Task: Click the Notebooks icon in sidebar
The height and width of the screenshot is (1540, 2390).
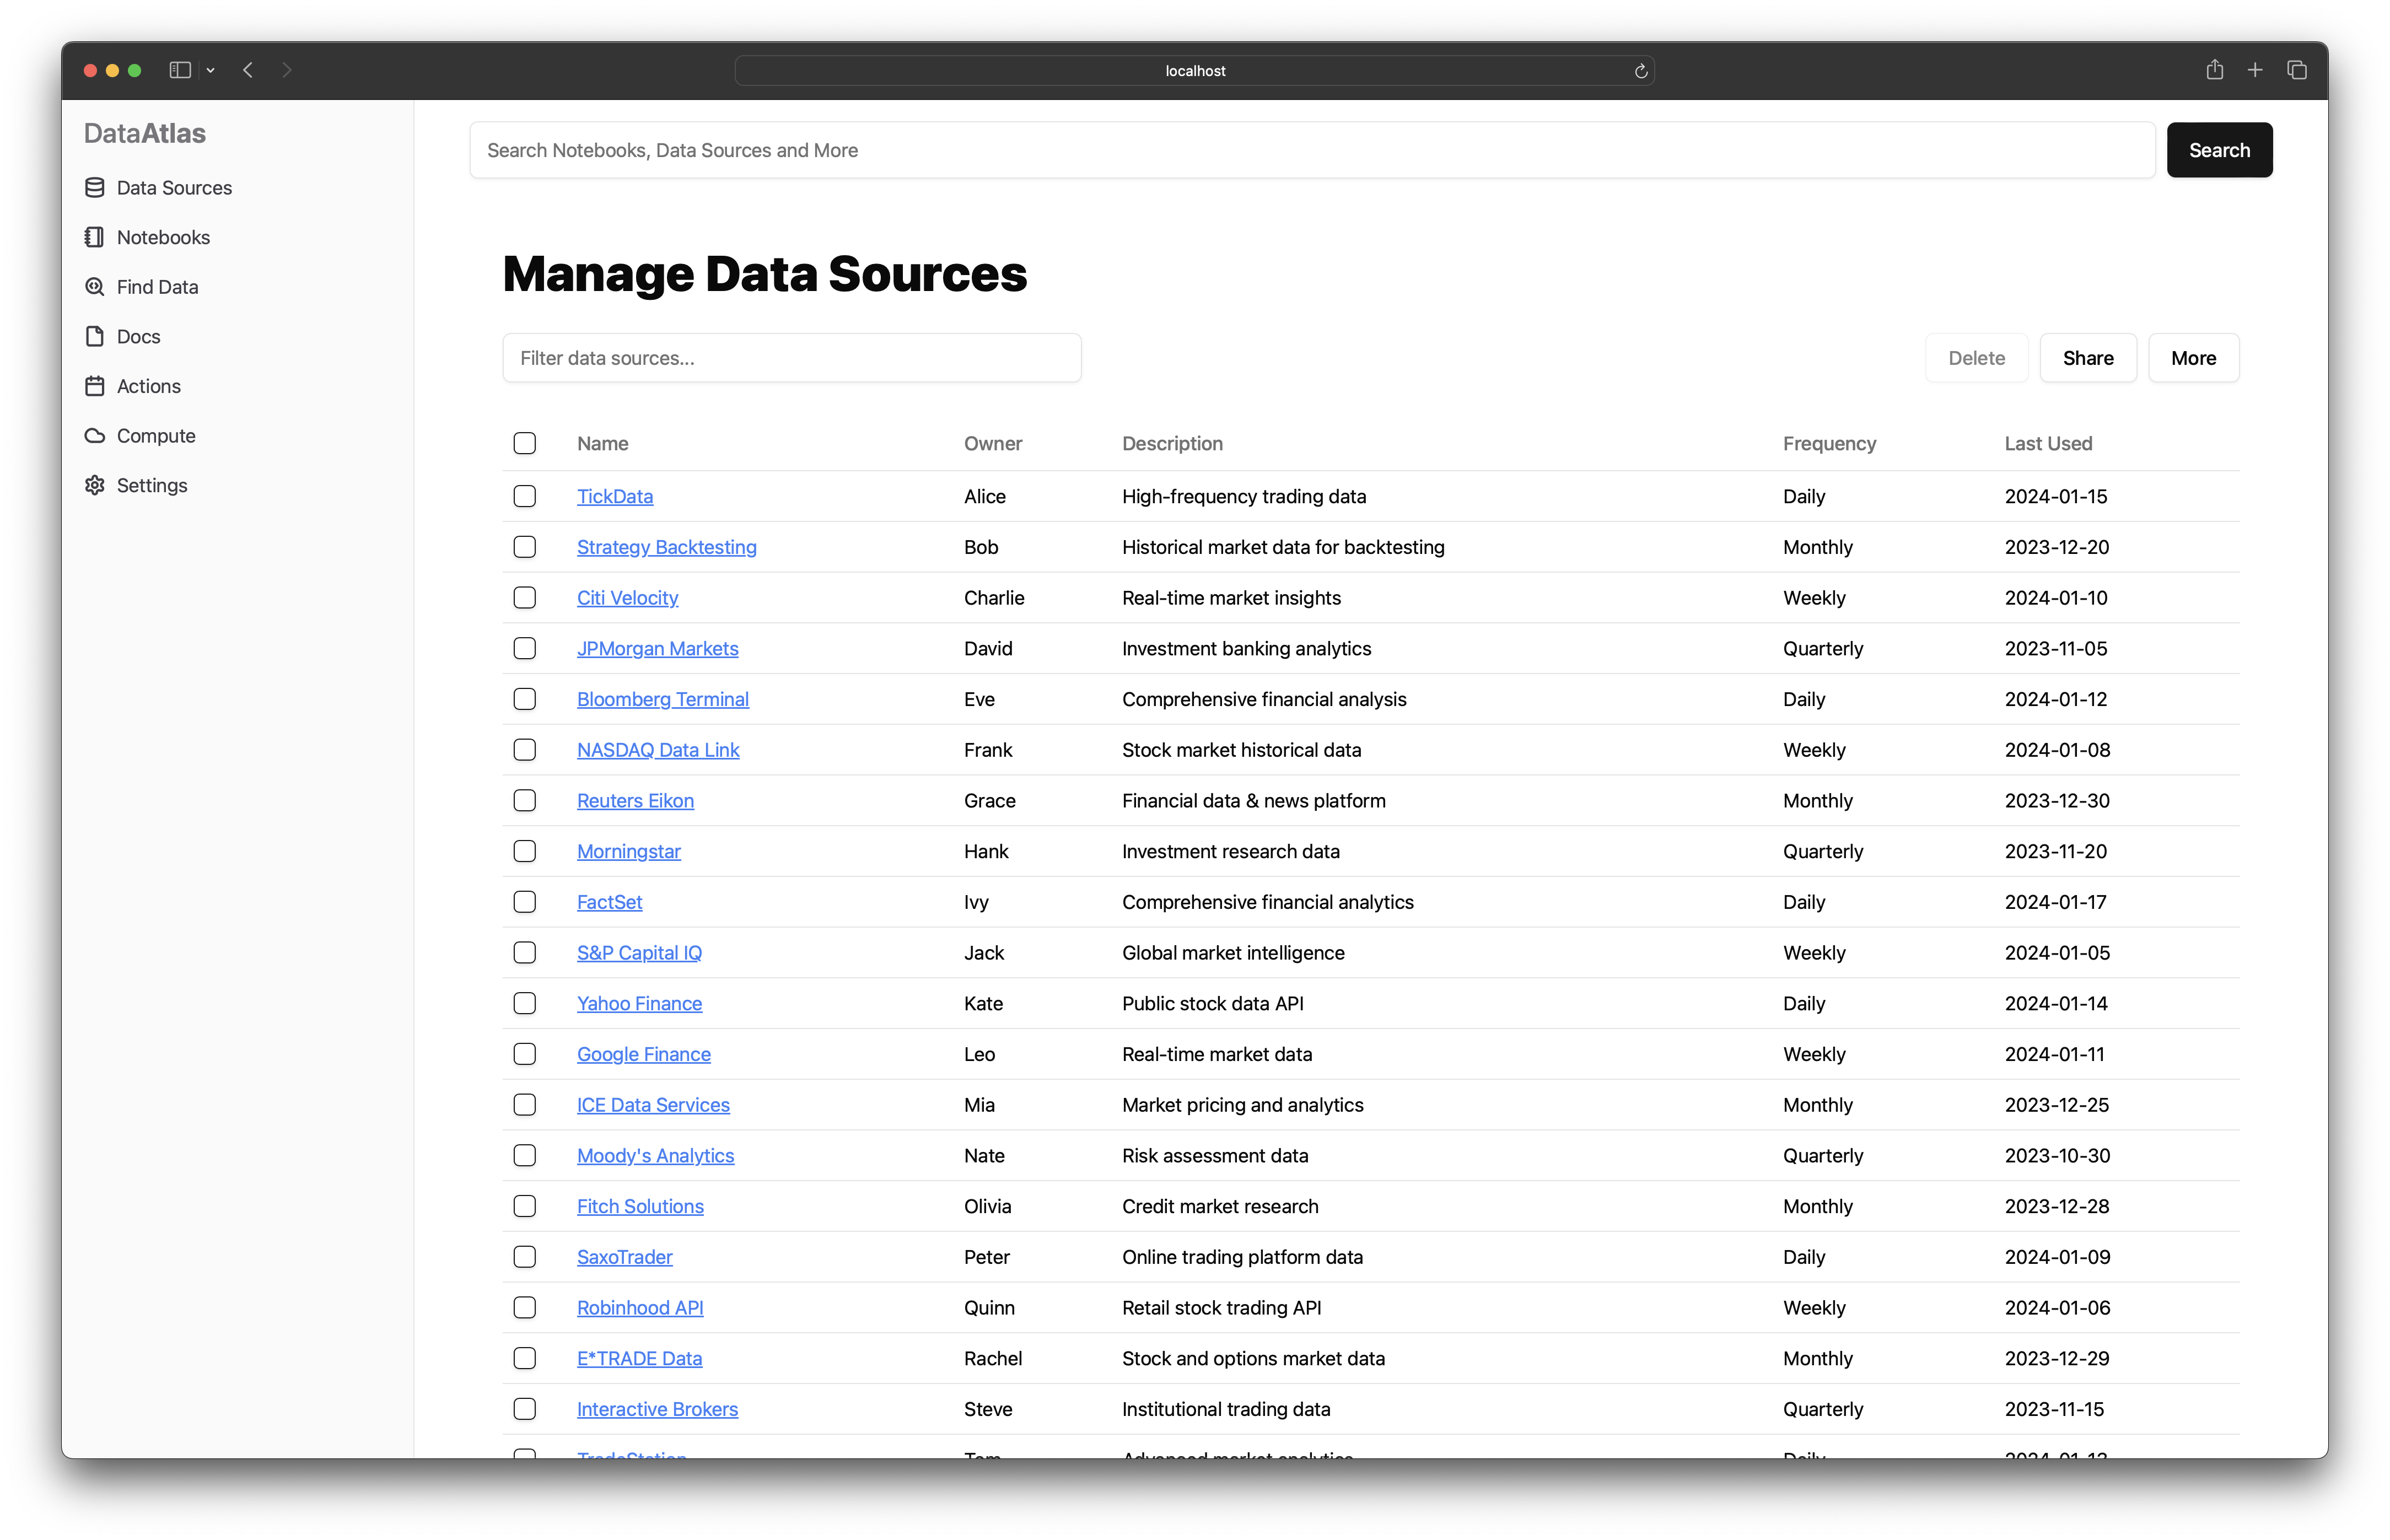Action: click(95, 237)
